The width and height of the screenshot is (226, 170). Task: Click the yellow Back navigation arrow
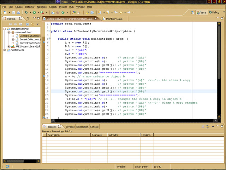pos(121,13)
